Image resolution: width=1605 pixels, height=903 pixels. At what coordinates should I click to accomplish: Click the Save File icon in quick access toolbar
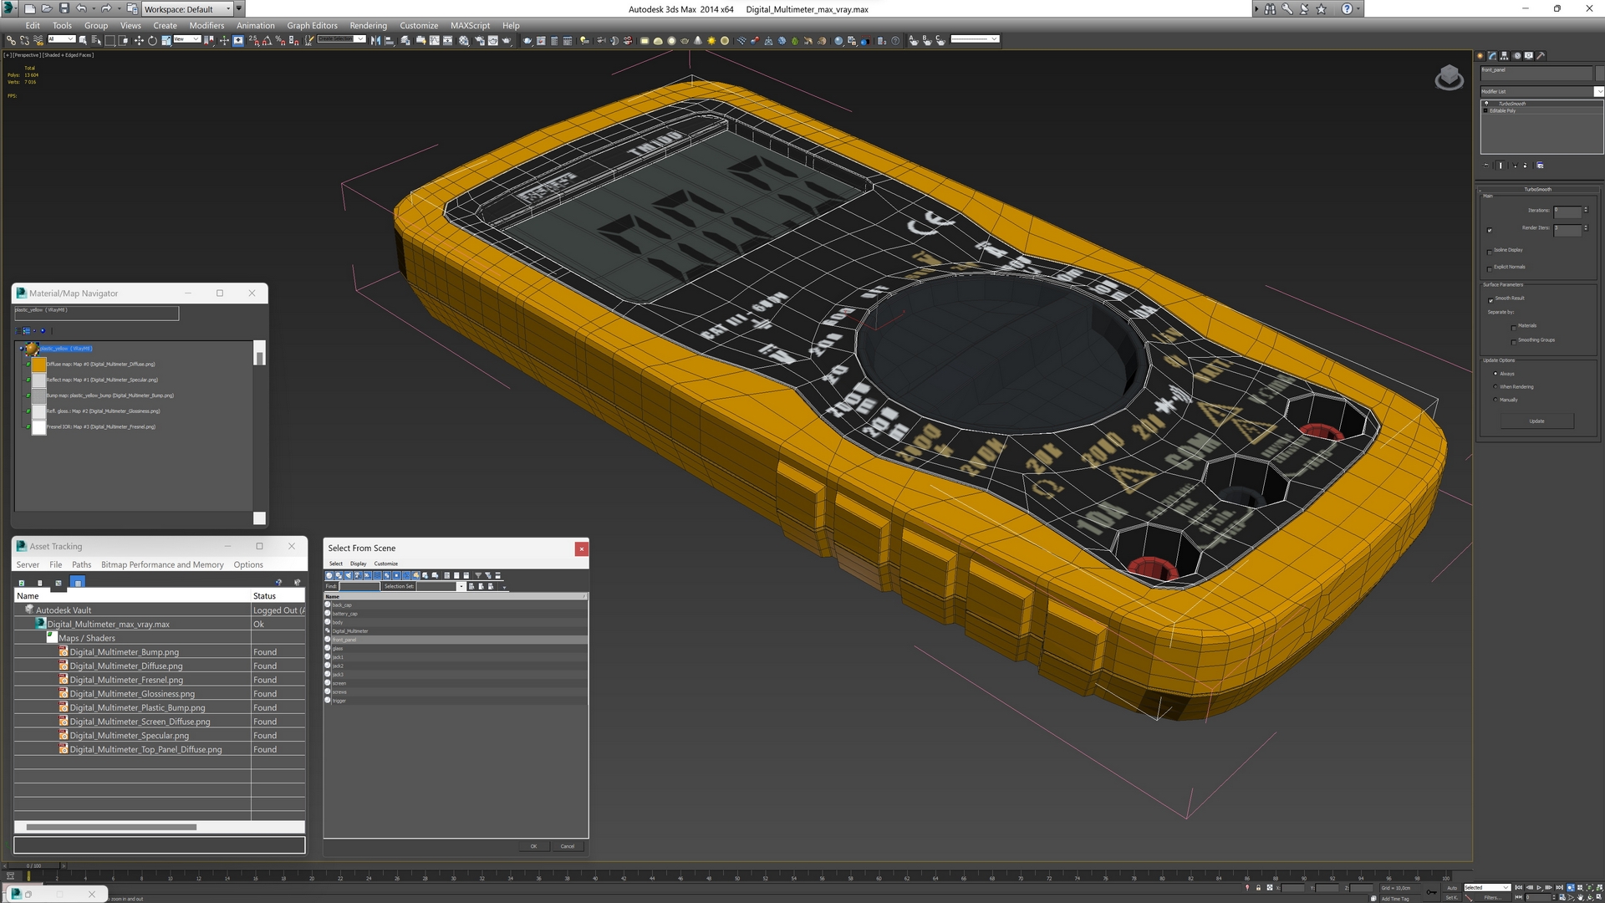point(64,8)
